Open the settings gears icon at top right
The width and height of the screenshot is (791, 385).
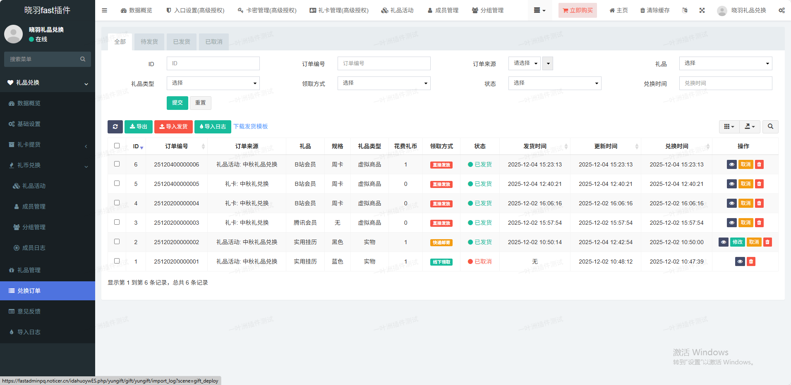pyautogui.click(x=781, y=10)
